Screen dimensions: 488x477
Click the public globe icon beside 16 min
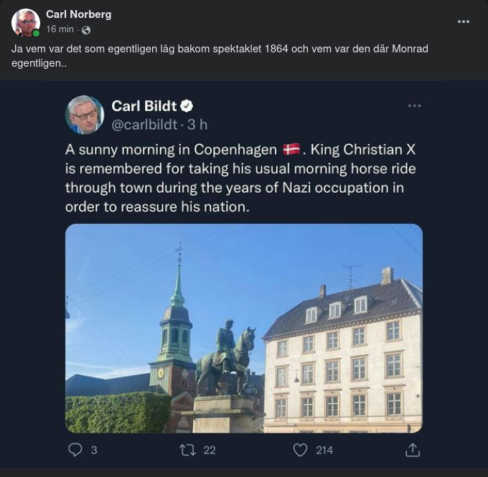tap(86, 30)
